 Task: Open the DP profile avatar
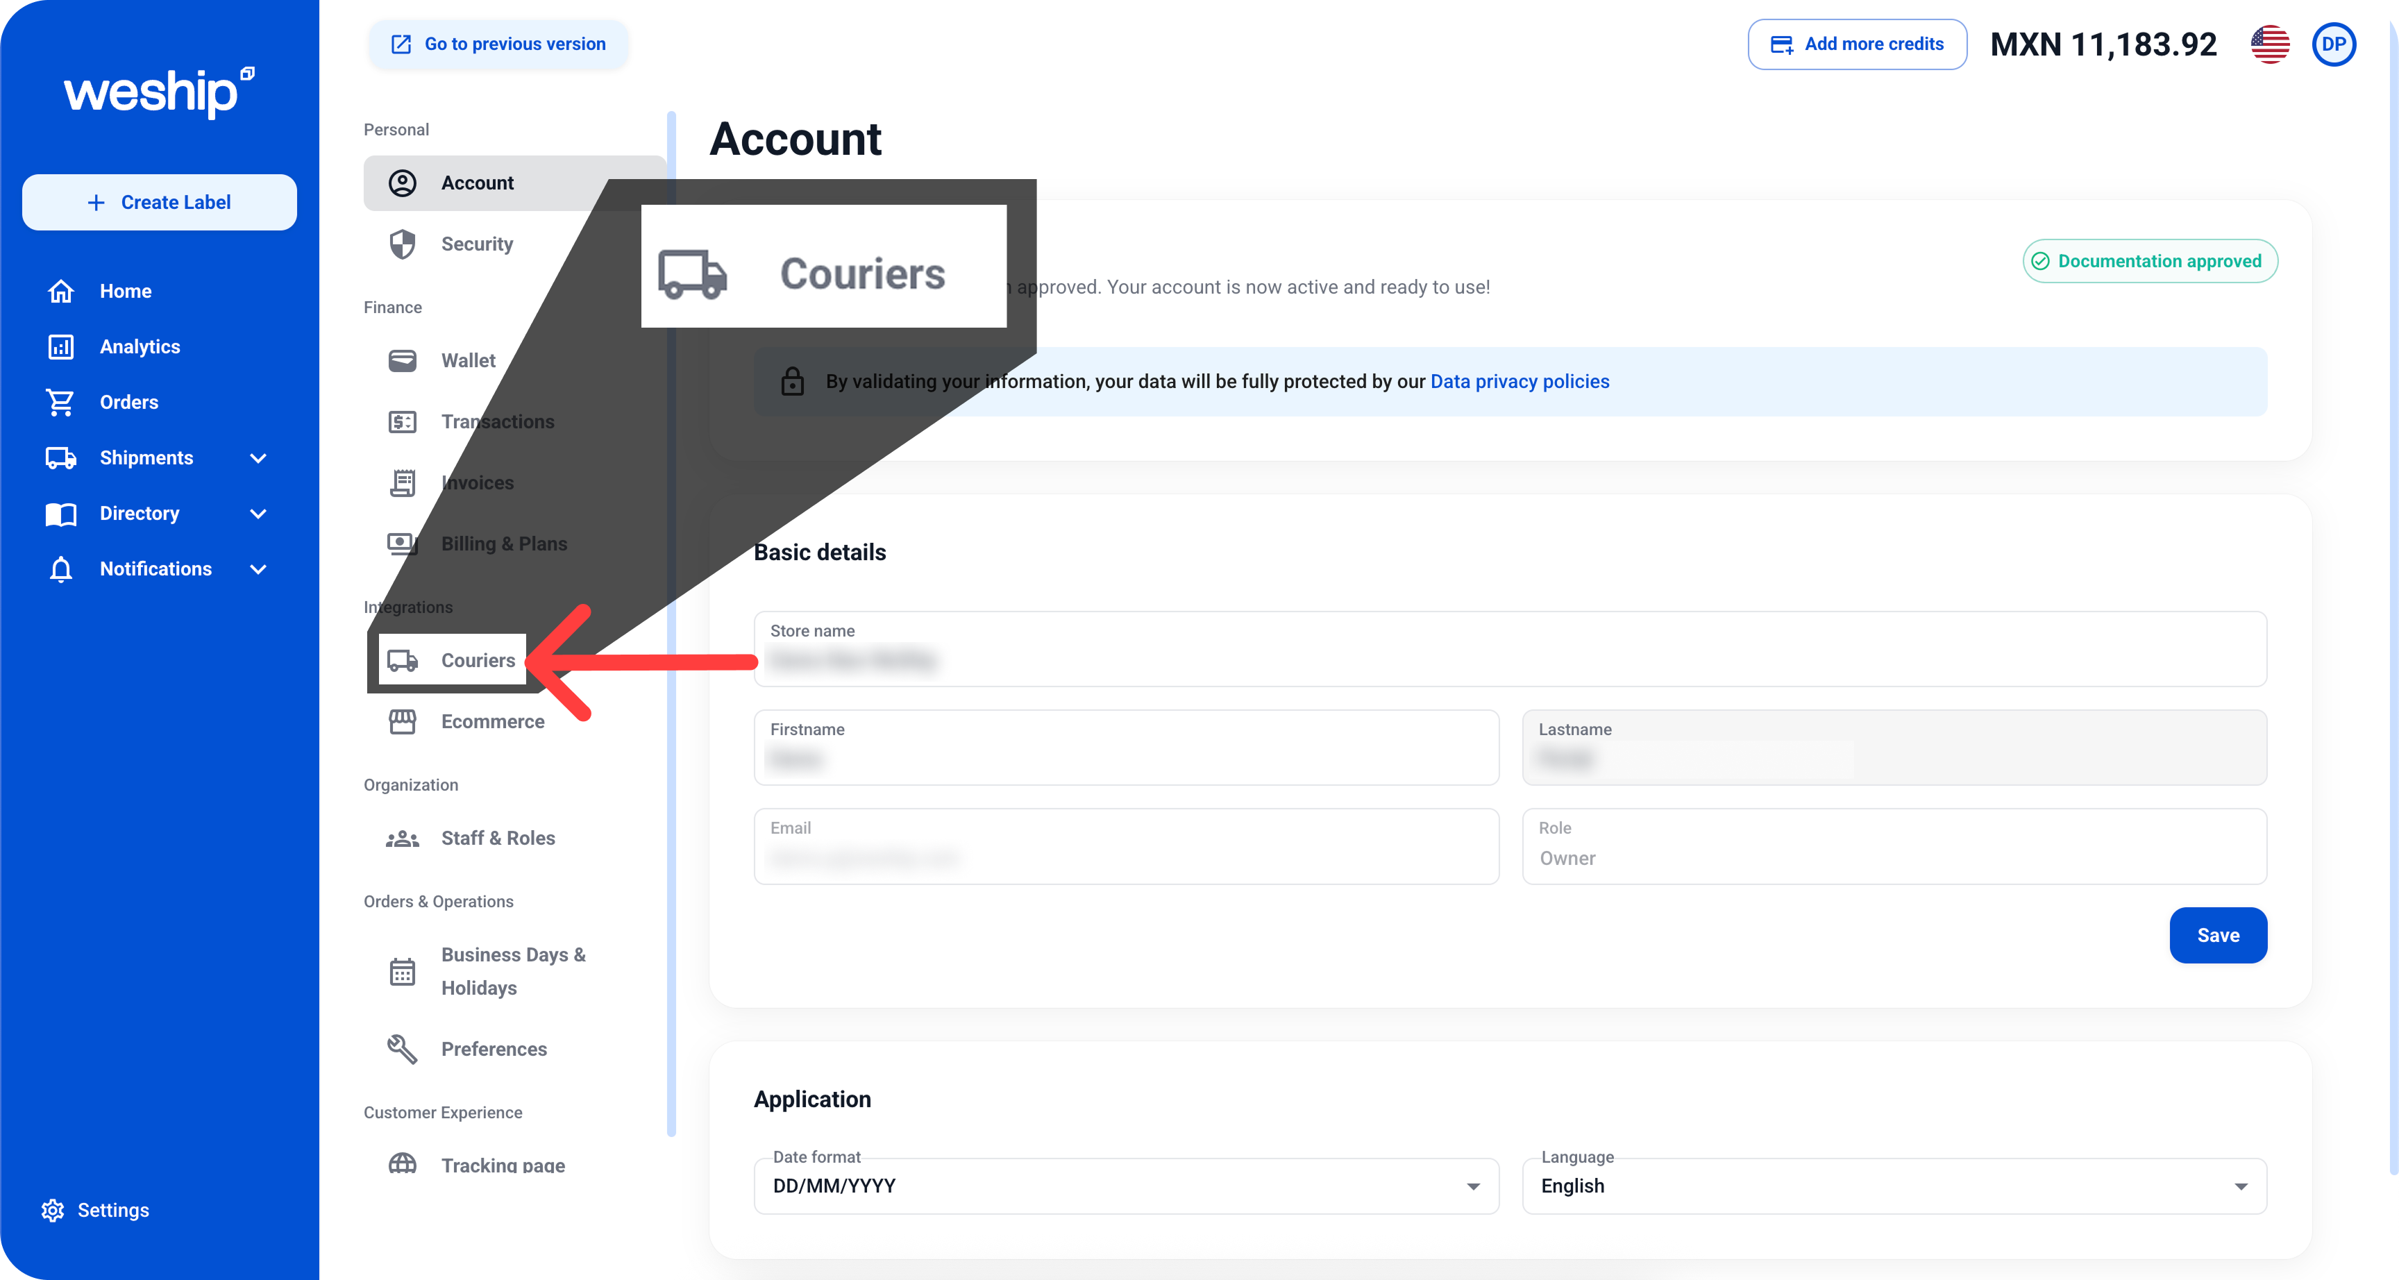click(2333, 44)
